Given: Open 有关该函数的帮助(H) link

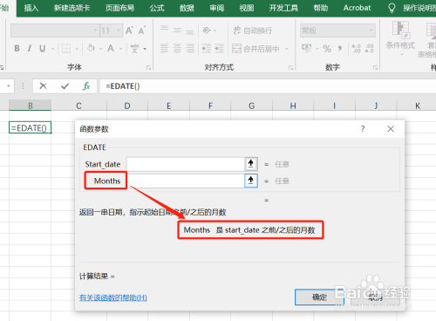Looking at the screenshot, I should 113,297.
